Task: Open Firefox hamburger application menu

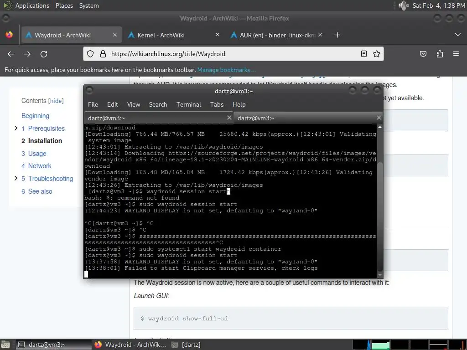Action: click(x=456, y=54)
